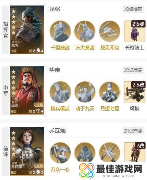Open the 龙将 commander portrait card
147x180 pixels.
(27, 30)
